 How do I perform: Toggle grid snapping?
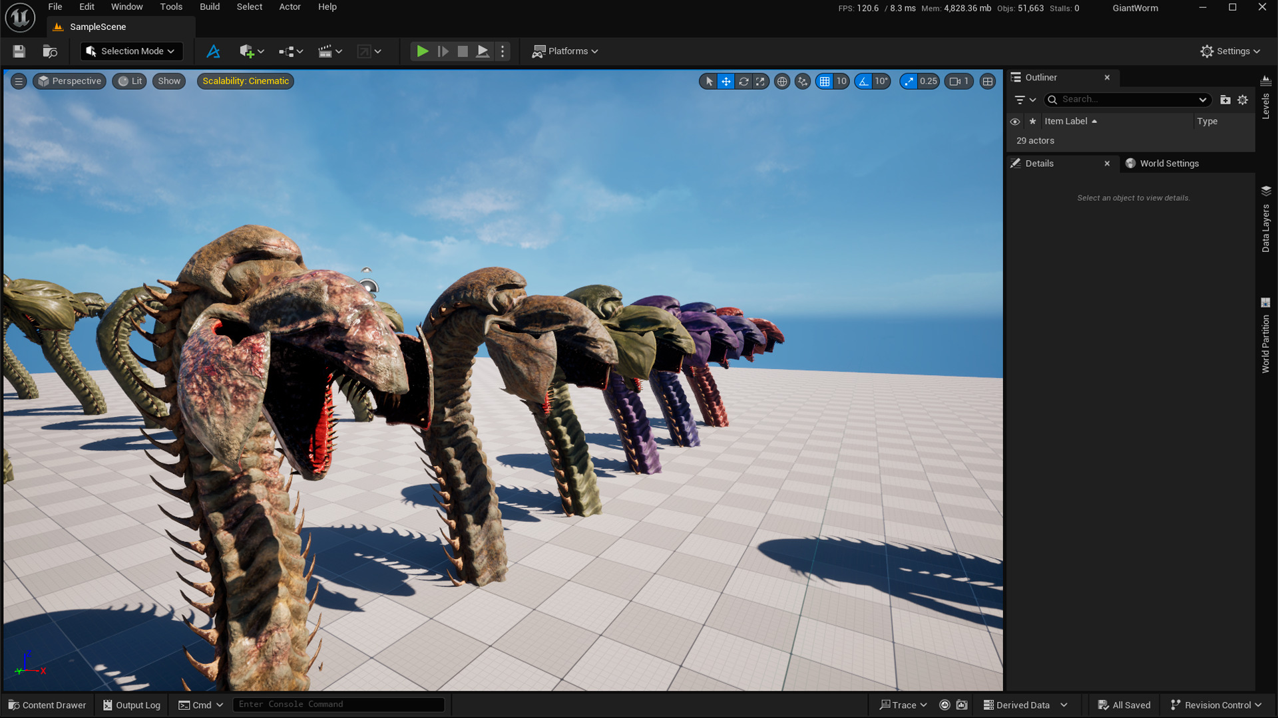825,81
